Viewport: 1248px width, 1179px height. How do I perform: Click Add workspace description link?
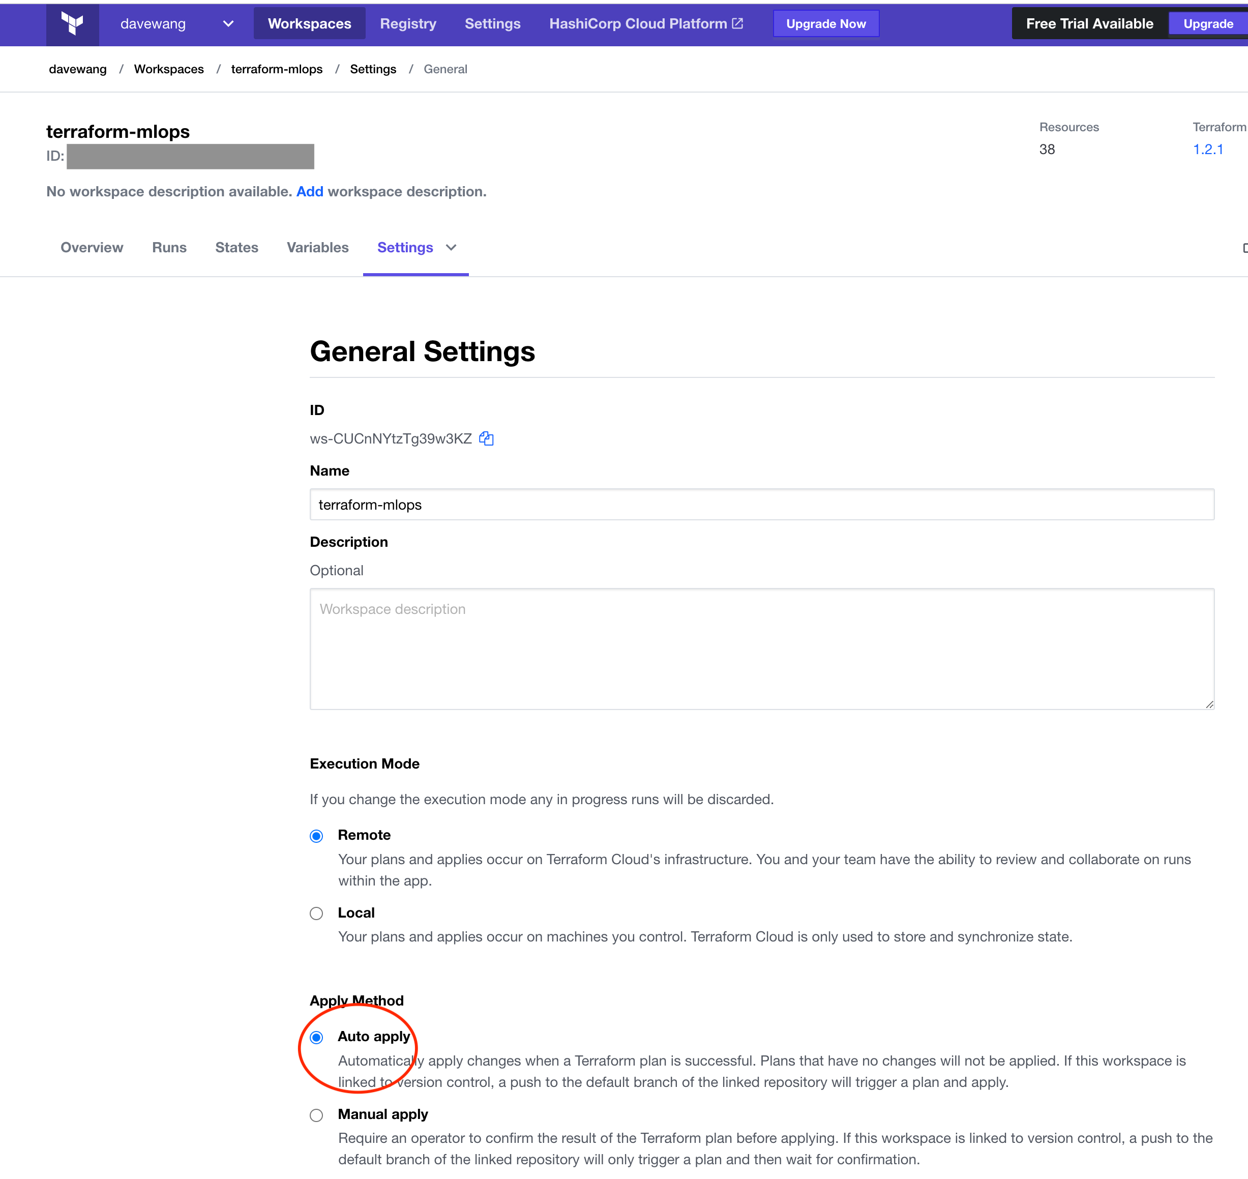pyautogui.click(x=310, y=192)
